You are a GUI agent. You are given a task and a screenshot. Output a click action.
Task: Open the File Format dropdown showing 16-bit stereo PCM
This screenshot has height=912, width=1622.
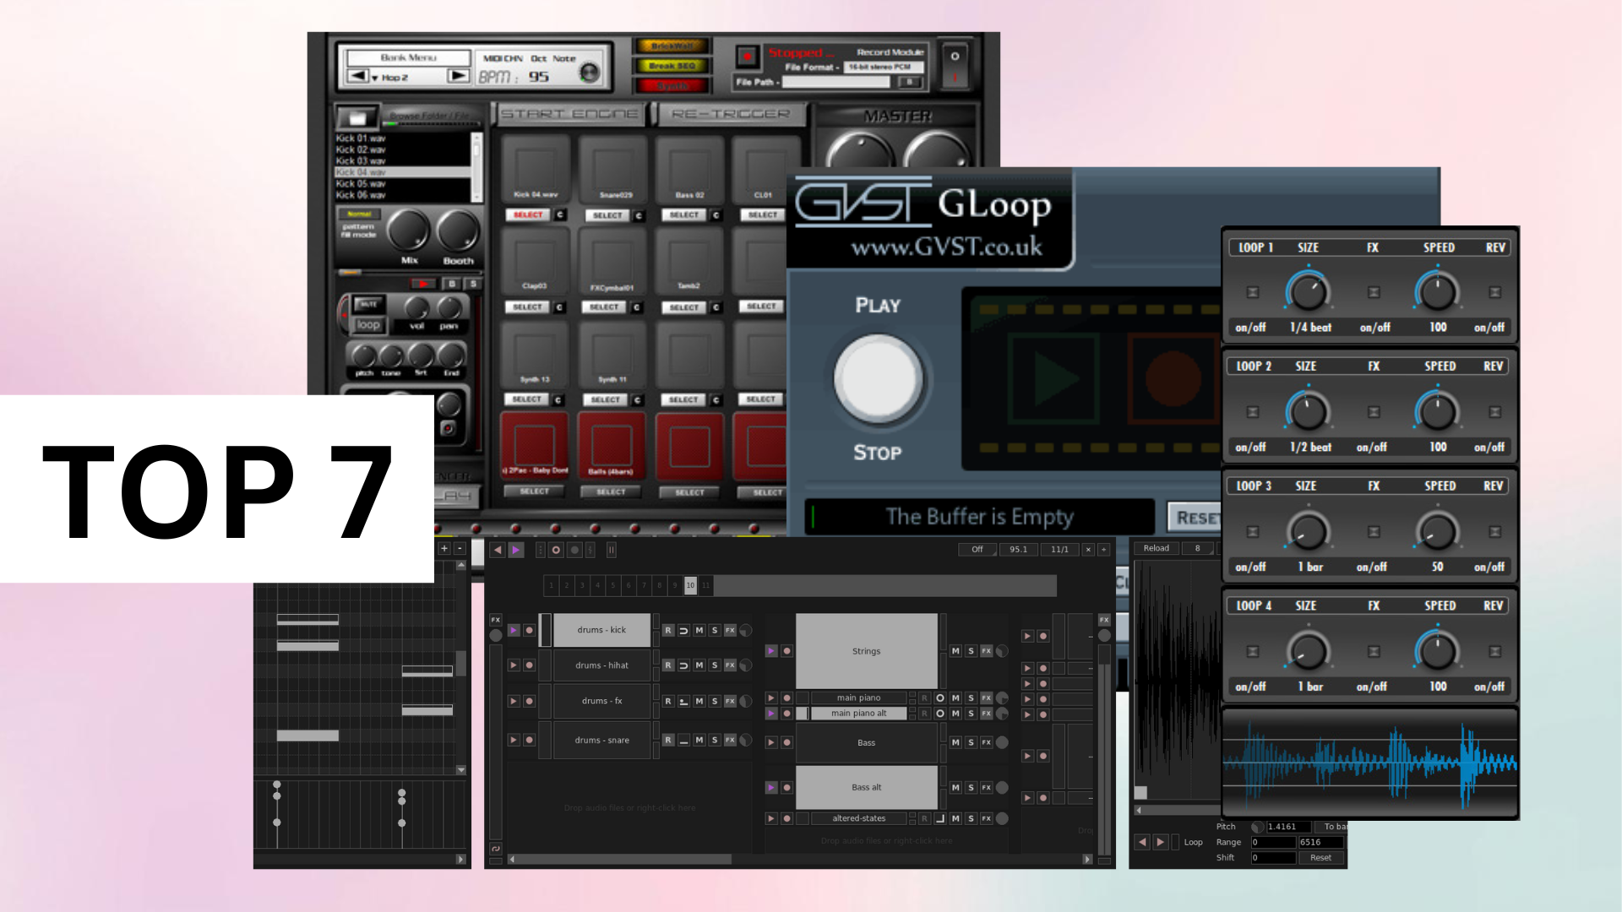coord(884,67)
